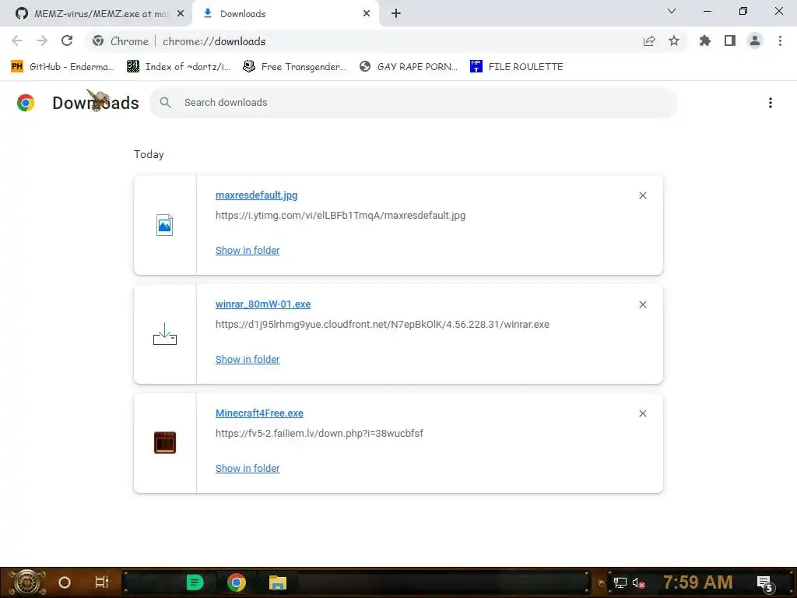Open the user profile avatar
The image size is (797, 598).
click(x=755, y=40)
